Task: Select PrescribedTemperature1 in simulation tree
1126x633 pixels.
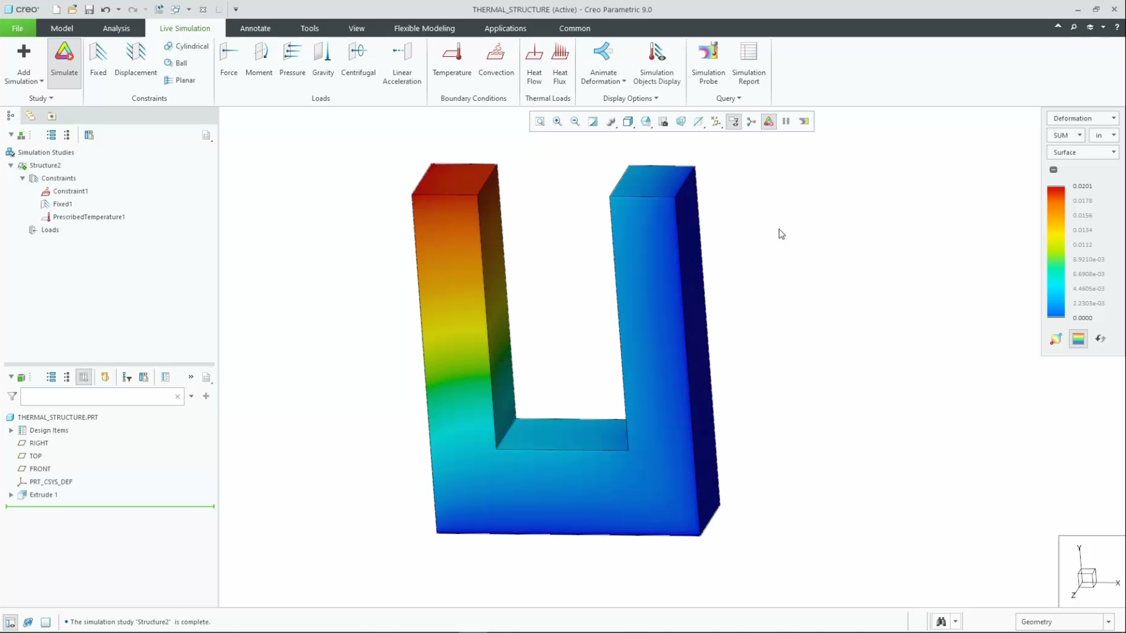Action: 89,217
